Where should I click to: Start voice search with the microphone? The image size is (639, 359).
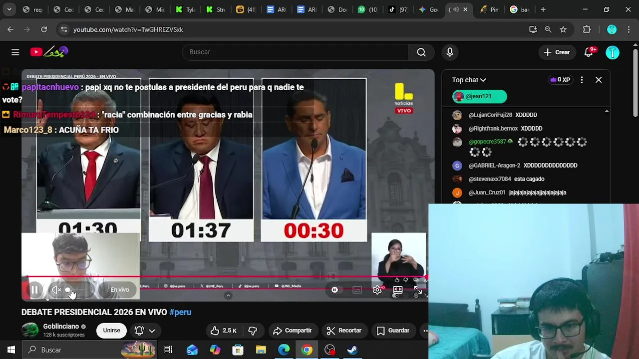[450, 52]
